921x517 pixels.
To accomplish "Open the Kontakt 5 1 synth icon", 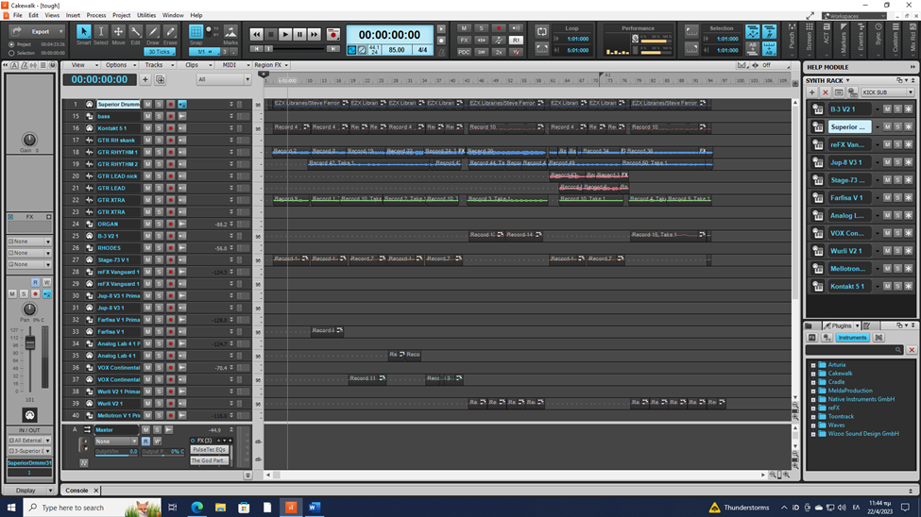I will [x=818, y=287].
